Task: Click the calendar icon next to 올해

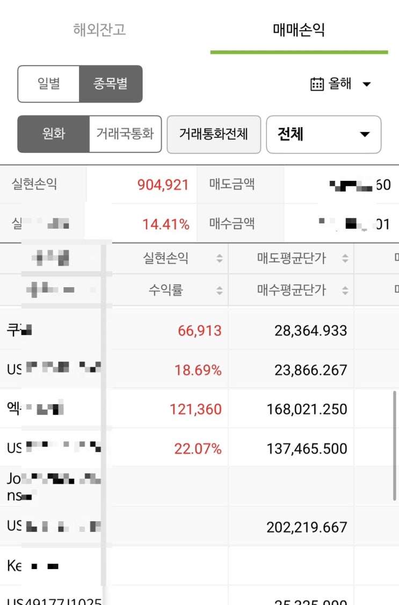Action: click(x=317, y=84)
